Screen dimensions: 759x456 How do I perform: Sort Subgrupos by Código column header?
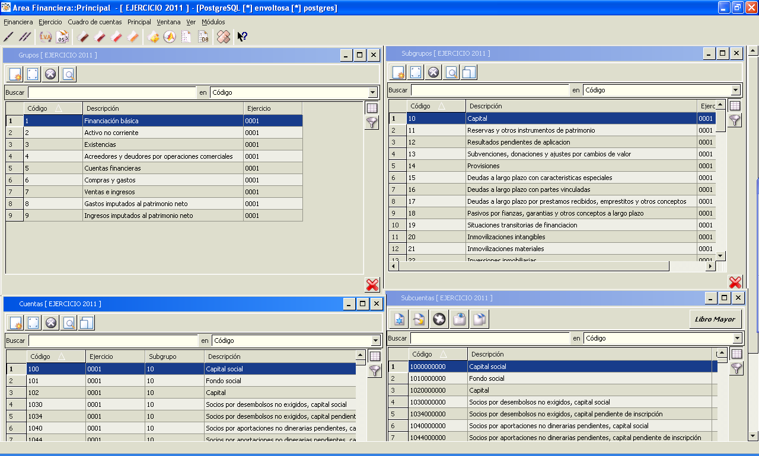pyautogui.click(x=436, y=106)
